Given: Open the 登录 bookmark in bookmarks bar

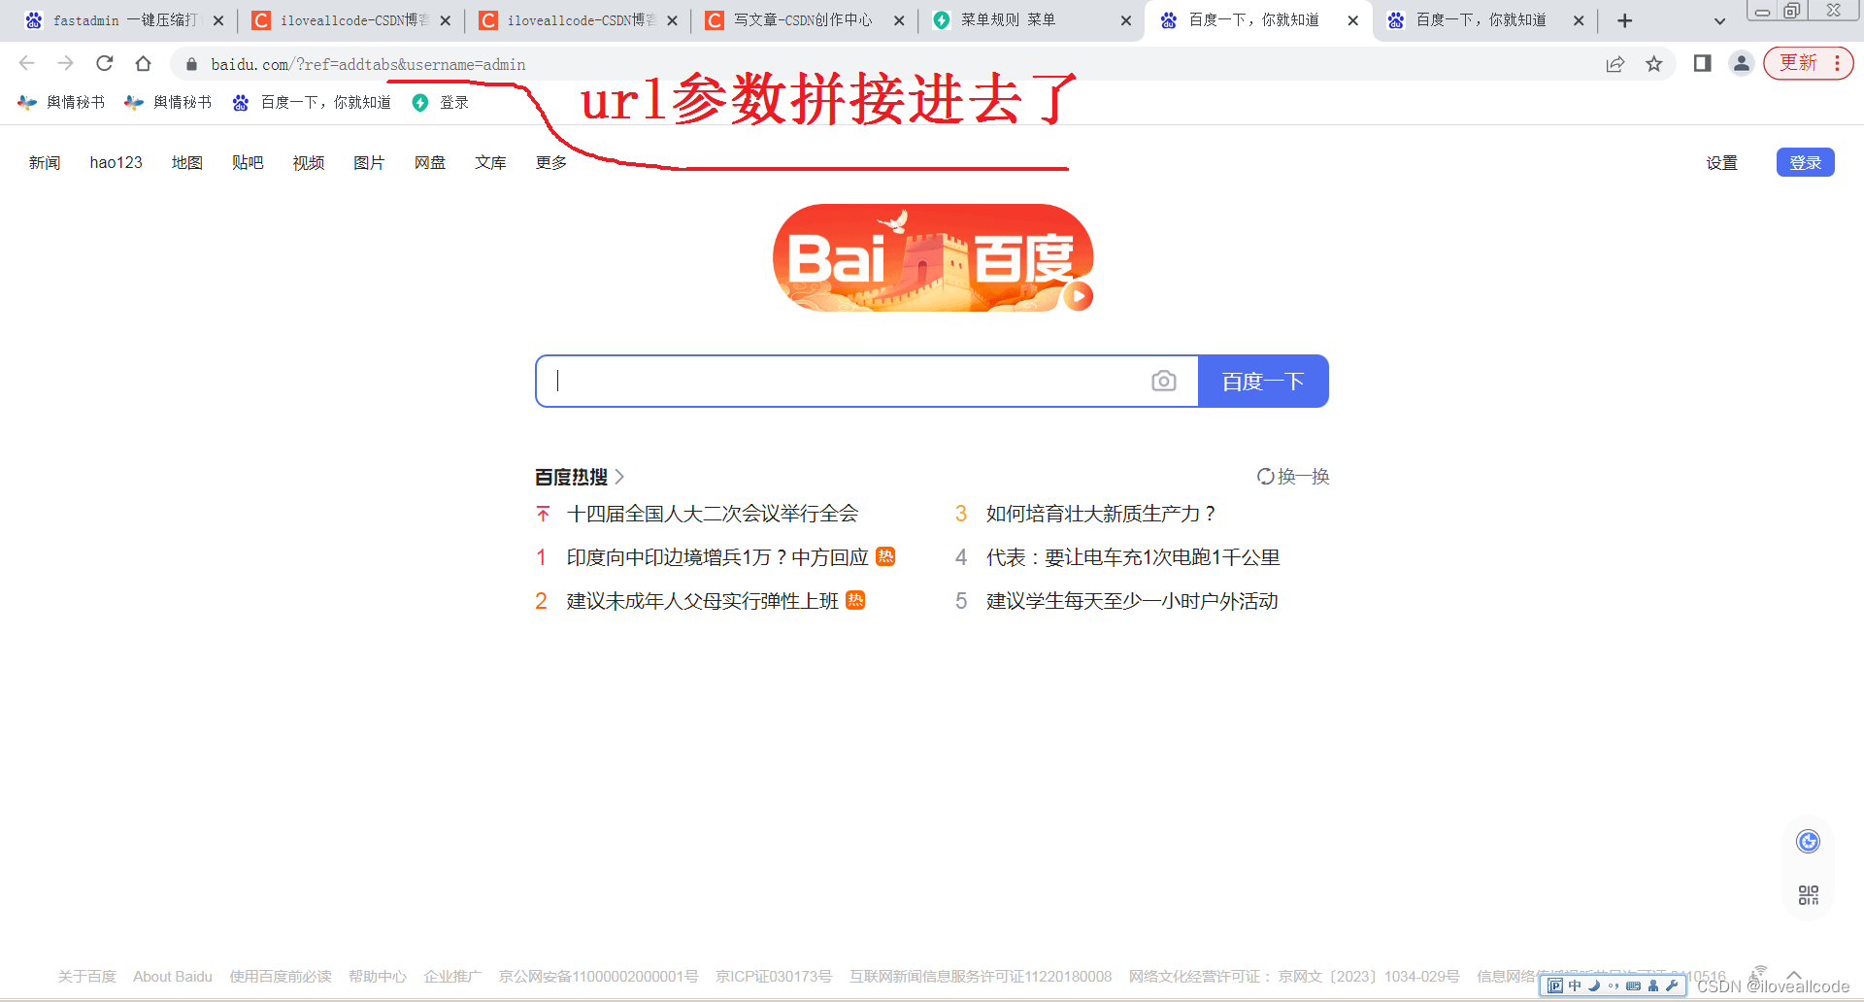Looking at the screenshot, I should point(441,102).
